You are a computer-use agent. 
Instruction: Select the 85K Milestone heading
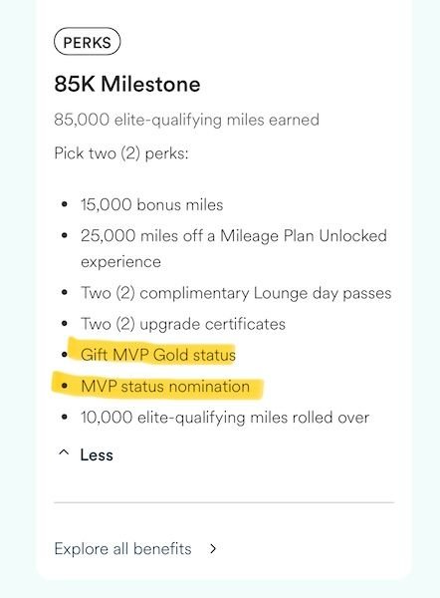(x=127, y=84)
